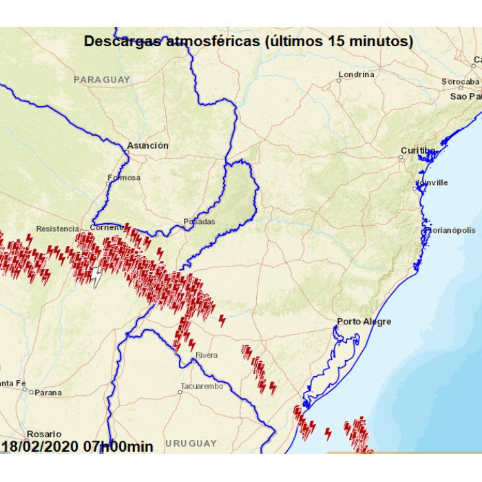Click the Londrina city marker circle
This screenshot has width=482, height=482.
pyautogui.click(x=339, y=81)
